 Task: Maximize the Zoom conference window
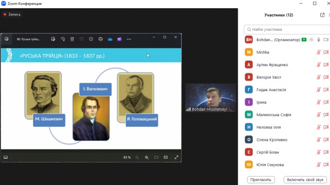[x=315, y=4]
